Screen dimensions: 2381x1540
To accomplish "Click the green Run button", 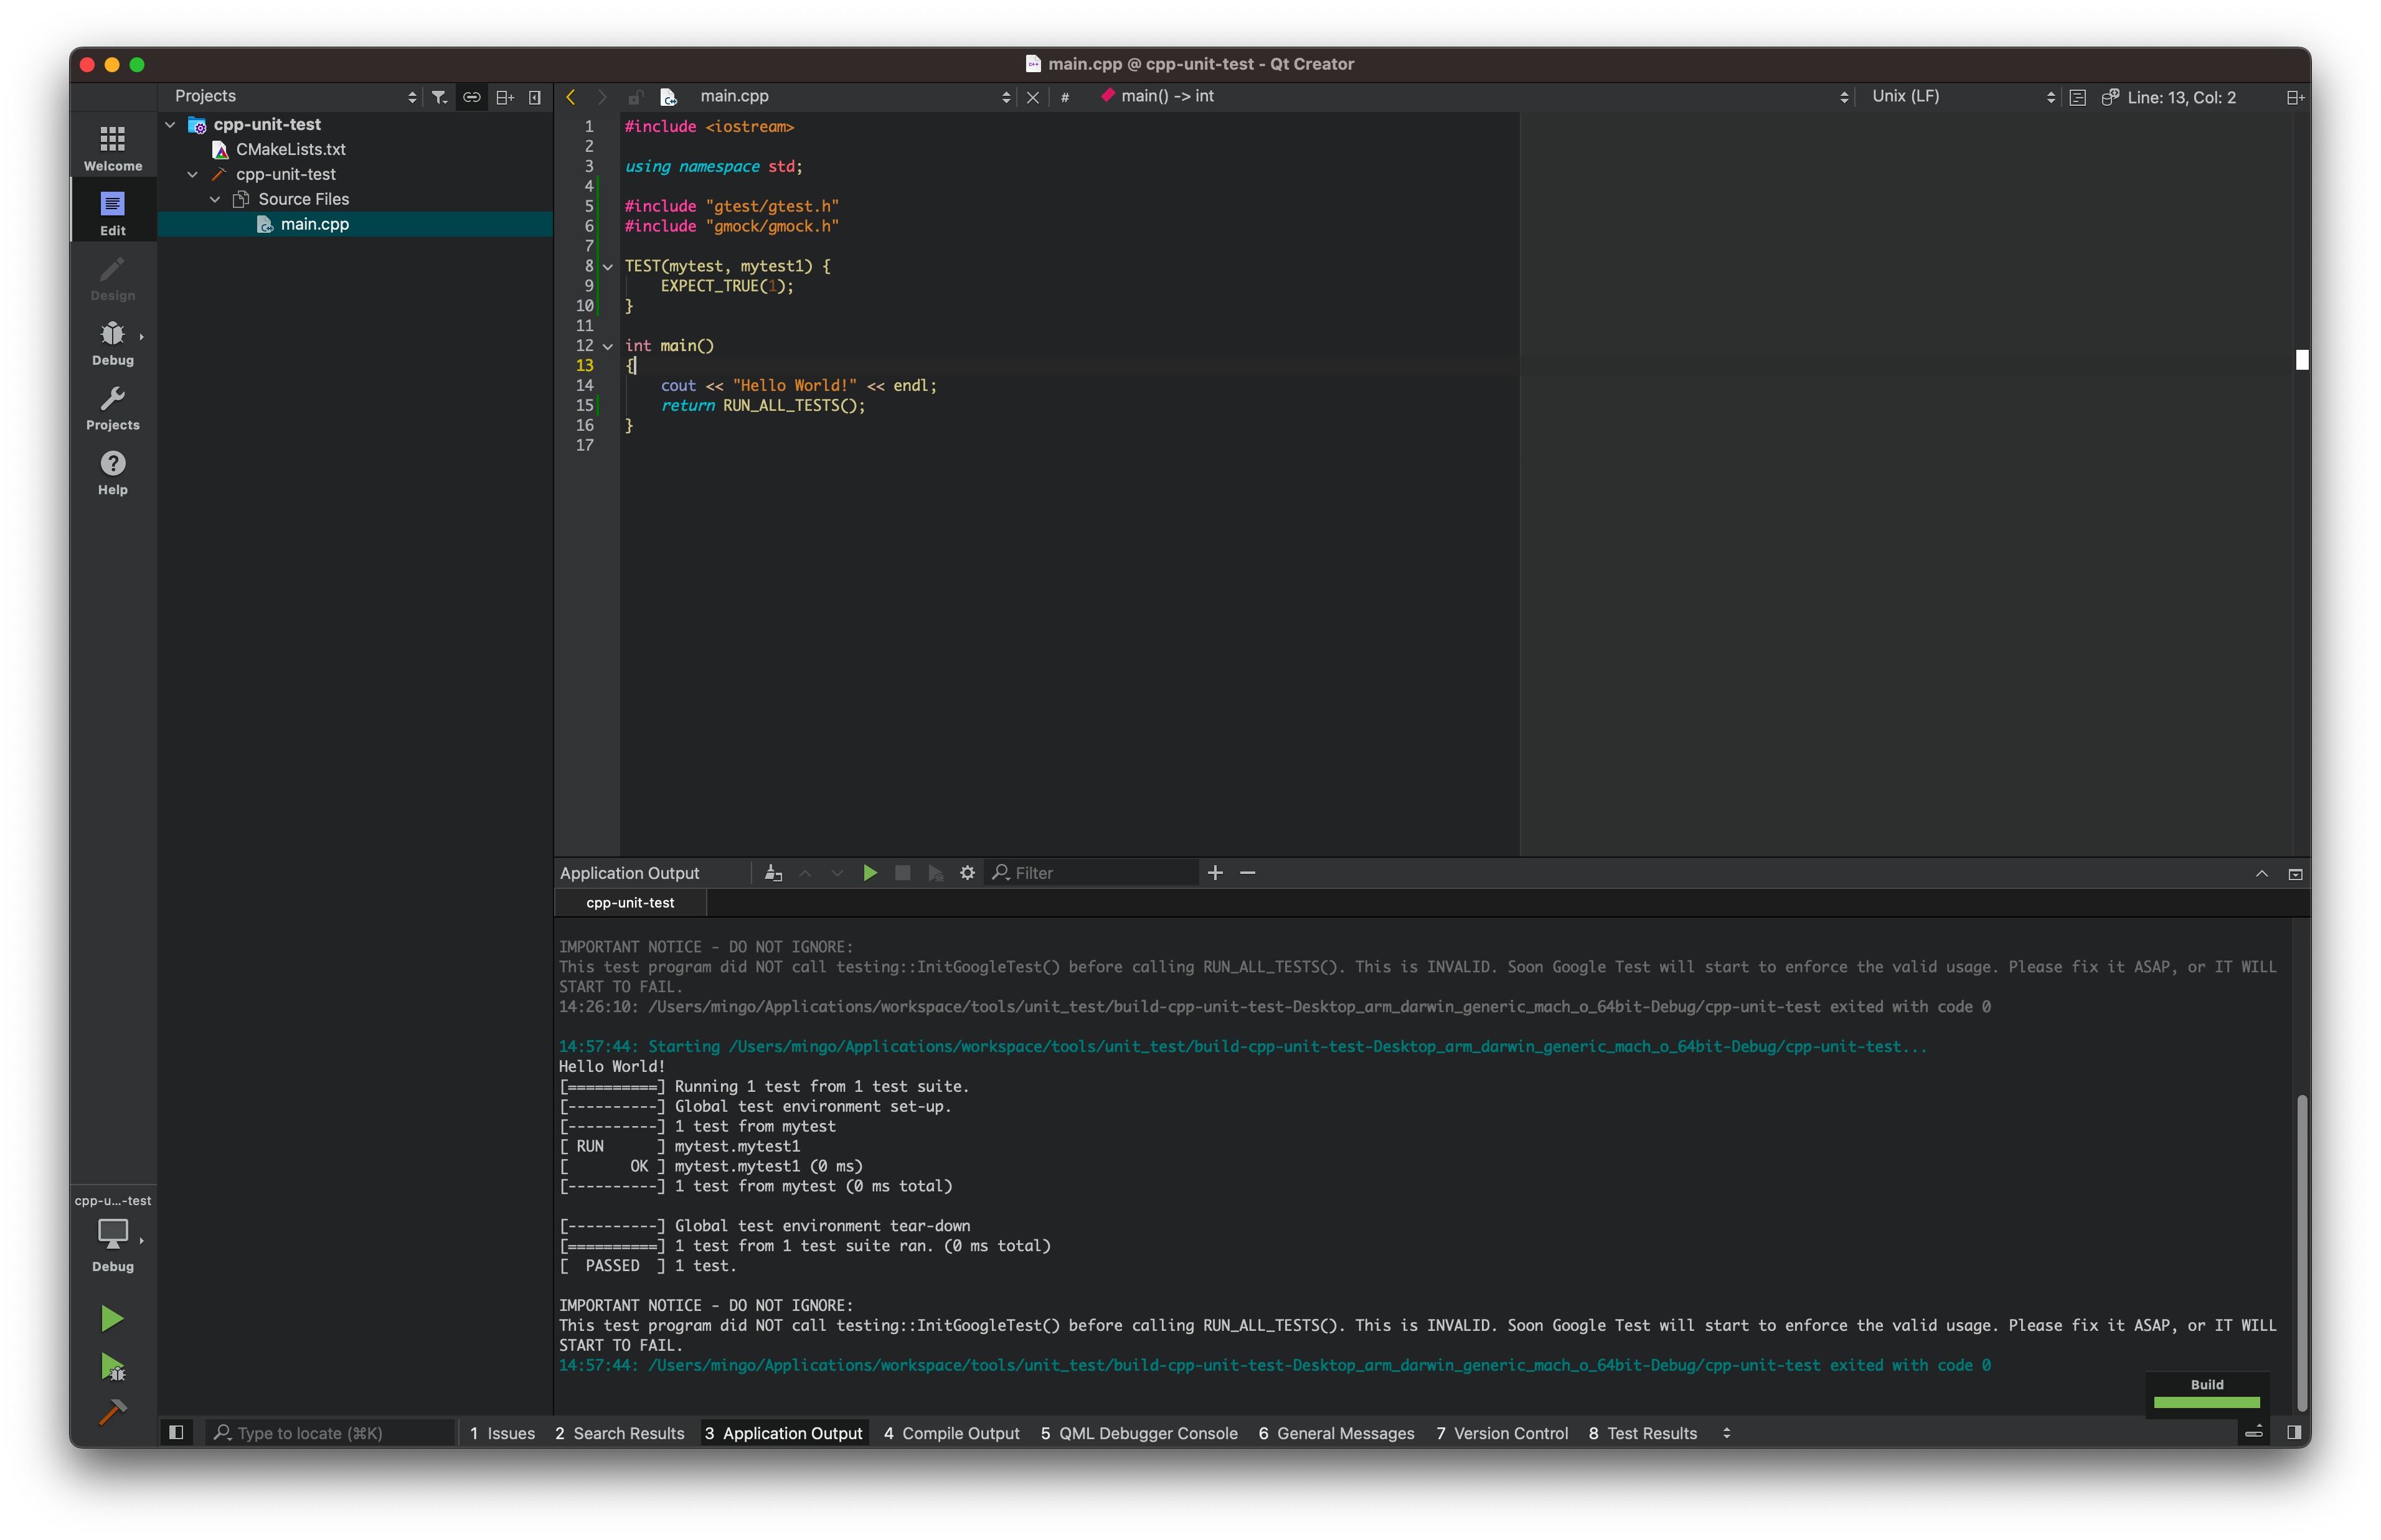I will pos(112,1318).
